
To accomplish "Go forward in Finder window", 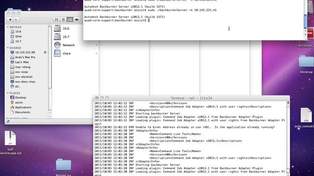I will 16,20.
